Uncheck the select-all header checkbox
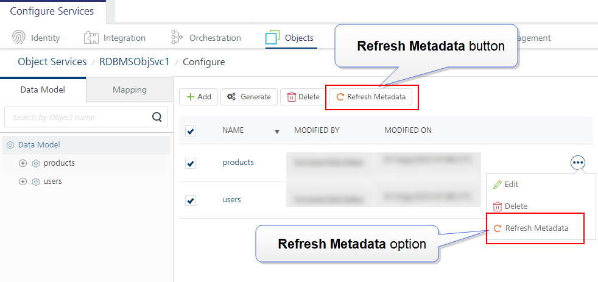This screenshot has width=598, height=282. point(191,132)
